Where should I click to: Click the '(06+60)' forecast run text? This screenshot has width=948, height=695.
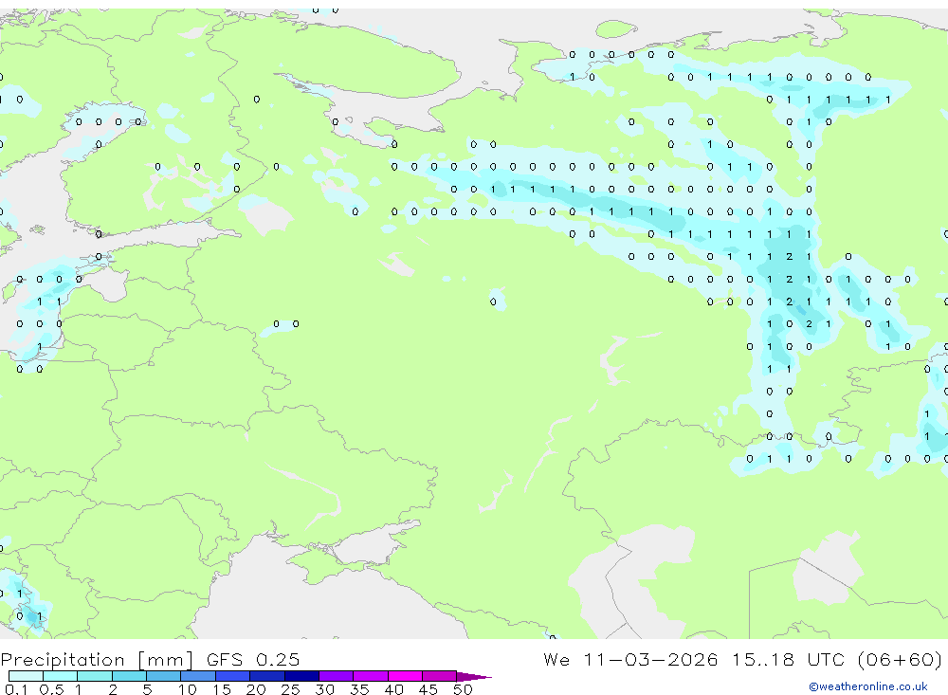click(900, 659)
